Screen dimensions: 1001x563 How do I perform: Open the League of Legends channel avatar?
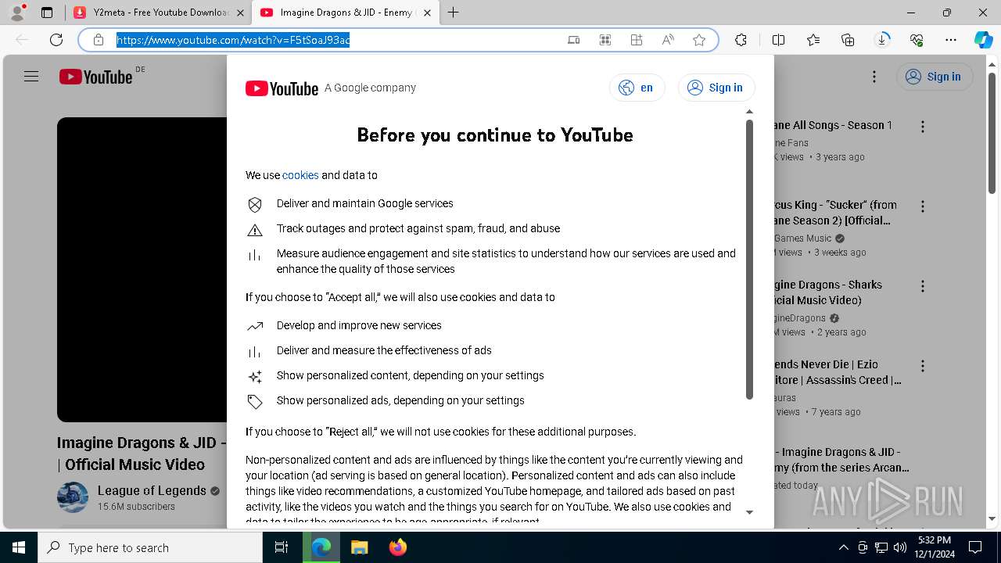73,497
